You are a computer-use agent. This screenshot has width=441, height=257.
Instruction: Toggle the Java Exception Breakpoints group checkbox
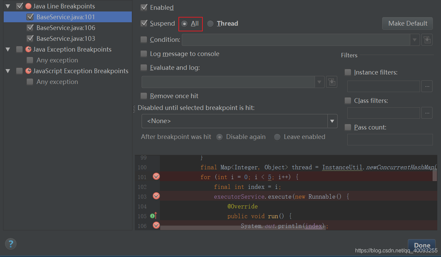pyautogui.click(x=19, y=49)
